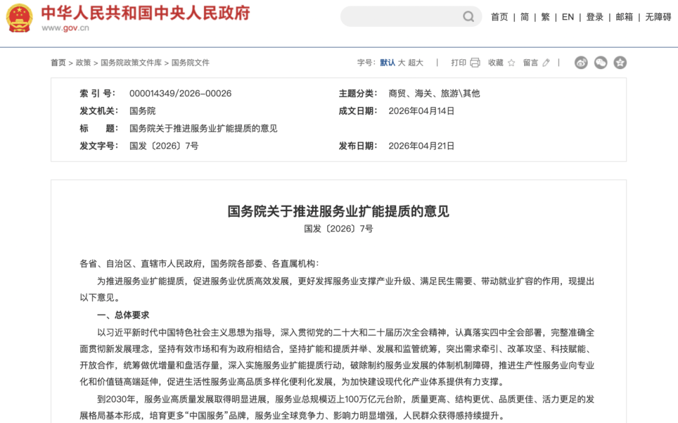Switch to Traditional Chinese (繁)
This screenshot has height=423, width=678.
pyautogui.click(x=546, y=17)
